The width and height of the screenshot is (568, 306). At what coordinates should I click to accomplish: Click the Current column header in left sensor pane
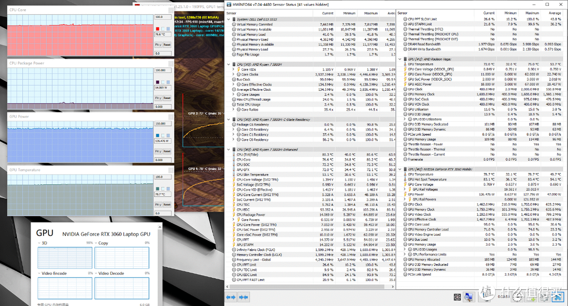pos(328,13)
